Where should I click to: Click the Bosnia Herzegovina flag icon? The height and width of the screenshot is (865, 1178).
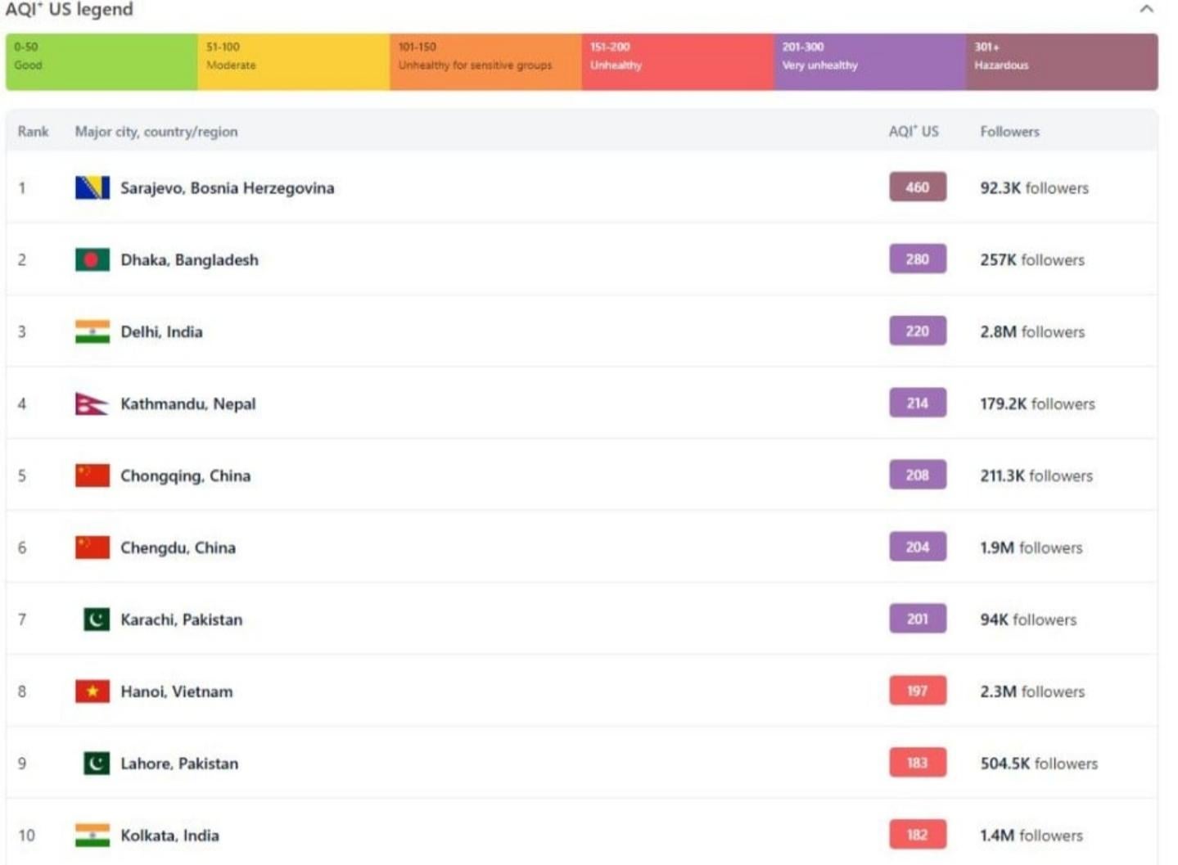tap(92, 188)
